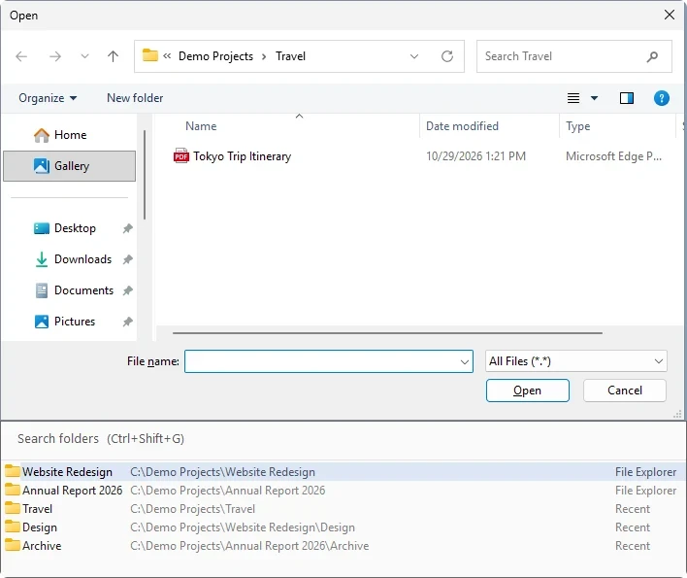Select Demo Projects in the breadcrumb

pyautogui.click(x=215, y=56)
